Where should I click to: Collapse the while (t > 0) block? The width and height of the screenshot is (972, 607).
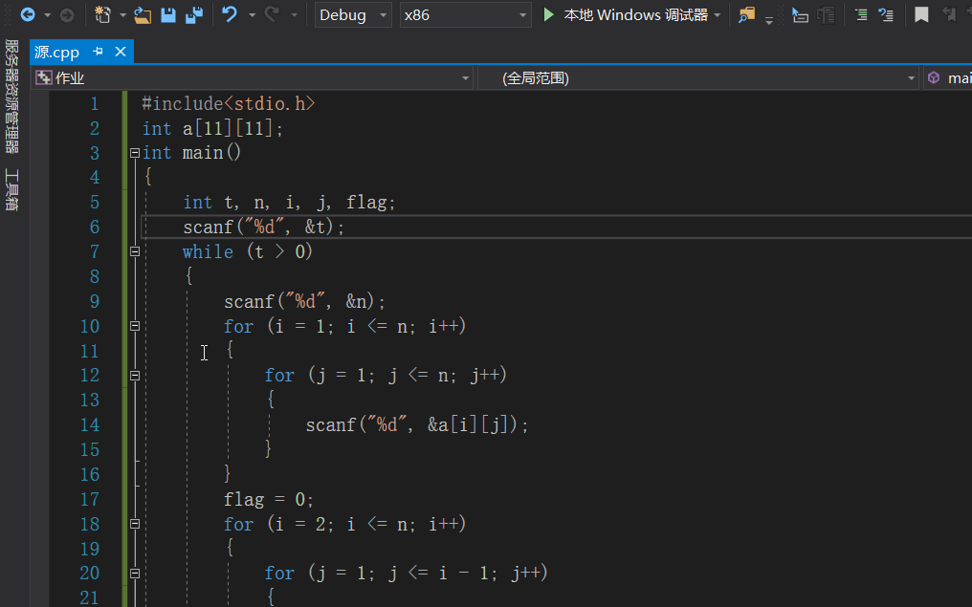134,251
